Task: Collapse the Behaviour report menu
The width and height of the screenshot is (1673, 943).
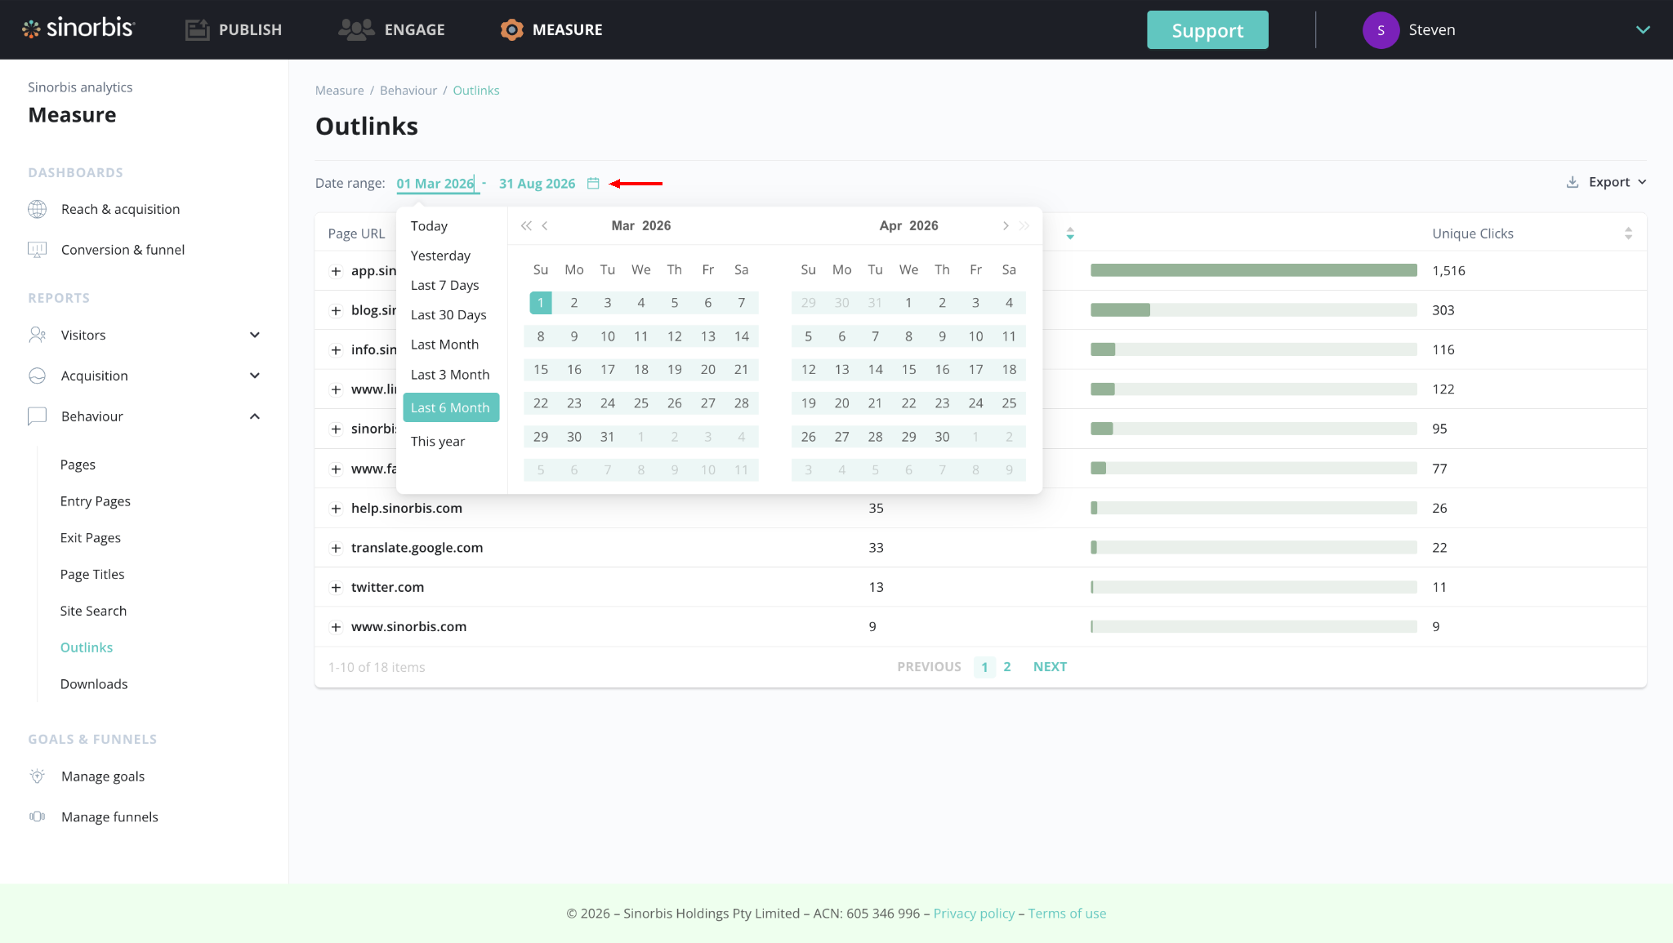Action: (x=255, y=416)
